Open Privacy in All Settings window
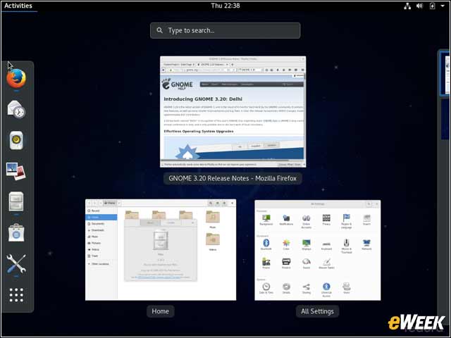This screenshot has height=338, width=451. click(x=326, y=220)
